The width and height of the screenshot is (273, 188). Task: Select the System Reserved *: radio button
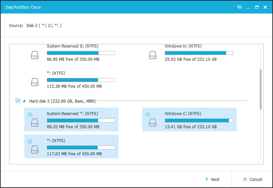click(x=30, y=114)
